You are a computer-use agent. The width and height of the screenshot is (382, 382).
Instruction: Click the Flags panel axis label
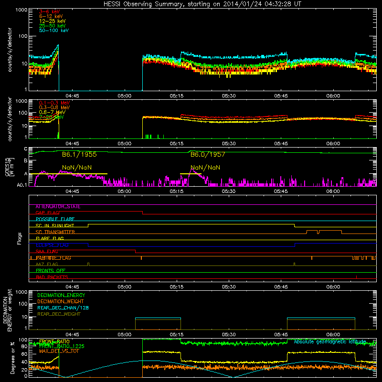click(x=20, y=238)
